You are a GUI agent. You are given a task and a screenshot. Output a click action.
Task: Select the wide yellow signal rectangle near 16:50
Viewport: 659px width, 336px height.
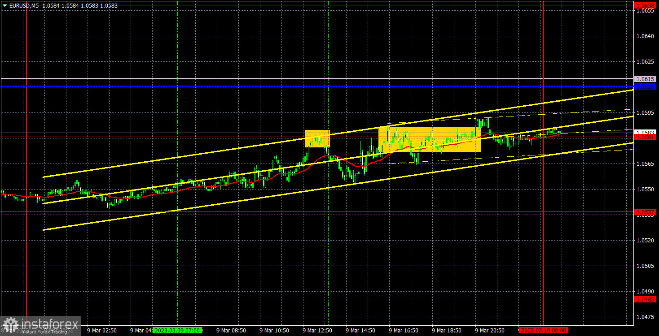point(430,139)
